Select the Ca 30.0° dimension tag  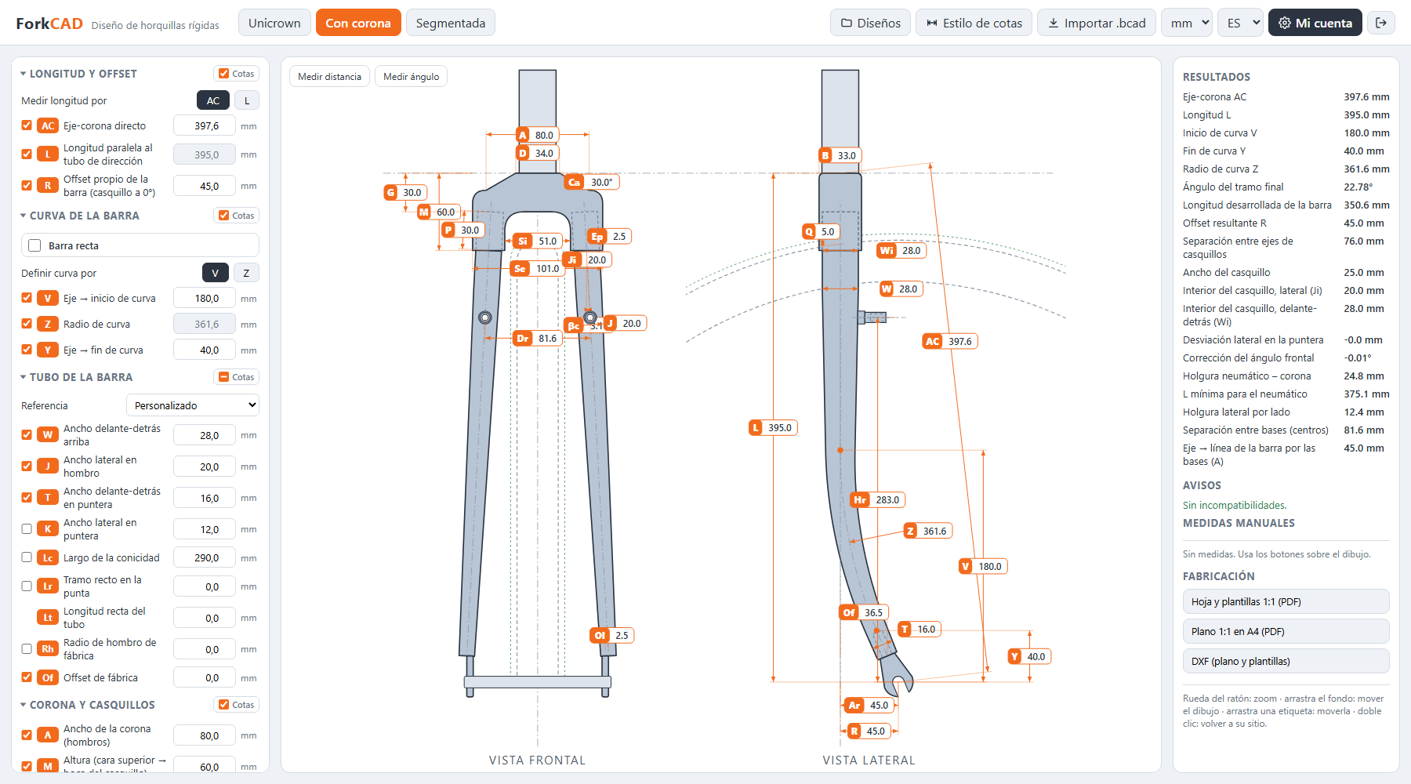(592, 182)
